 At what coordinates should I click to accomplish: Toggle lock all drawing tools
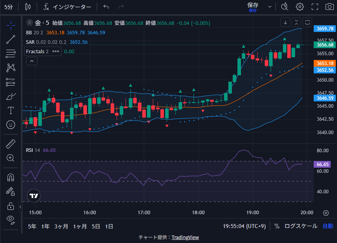(11, 206)
